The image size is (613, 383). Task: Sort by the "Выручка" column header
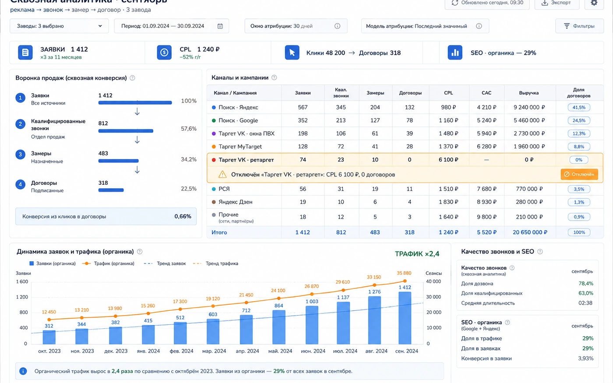click(529, 93)
